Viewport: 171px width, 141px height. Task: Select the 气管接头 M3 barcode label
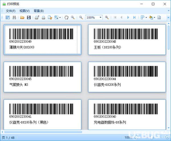pyautogui.click(x=42, y=77)
